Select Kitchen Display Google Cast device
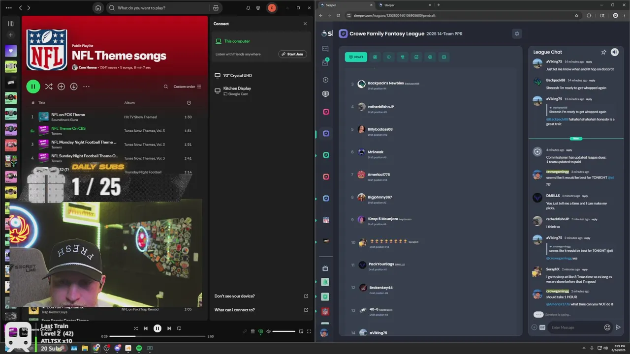This screenshot has height=354, width=630. (261, 91)
